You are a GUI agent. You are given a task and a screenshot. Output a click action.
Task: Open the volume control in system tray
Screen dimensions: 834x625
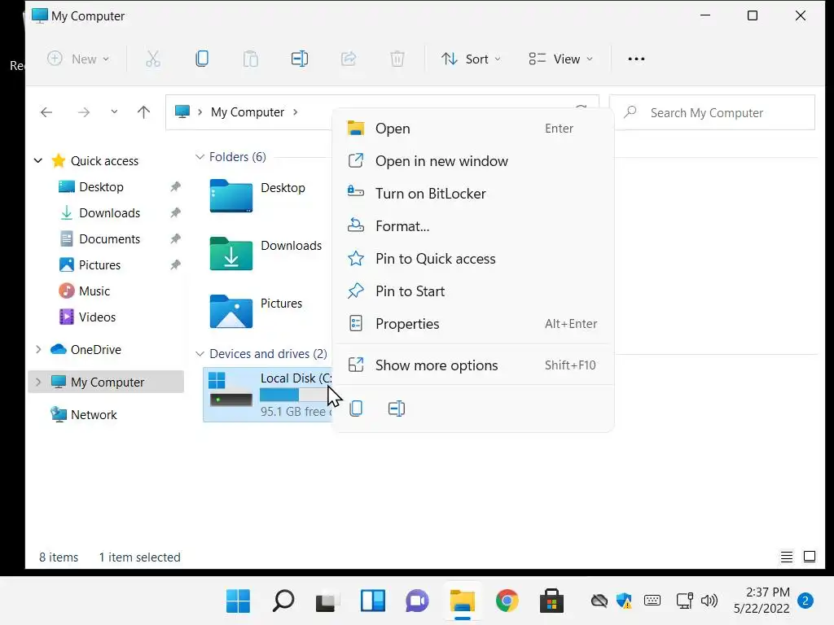[709, 601]
